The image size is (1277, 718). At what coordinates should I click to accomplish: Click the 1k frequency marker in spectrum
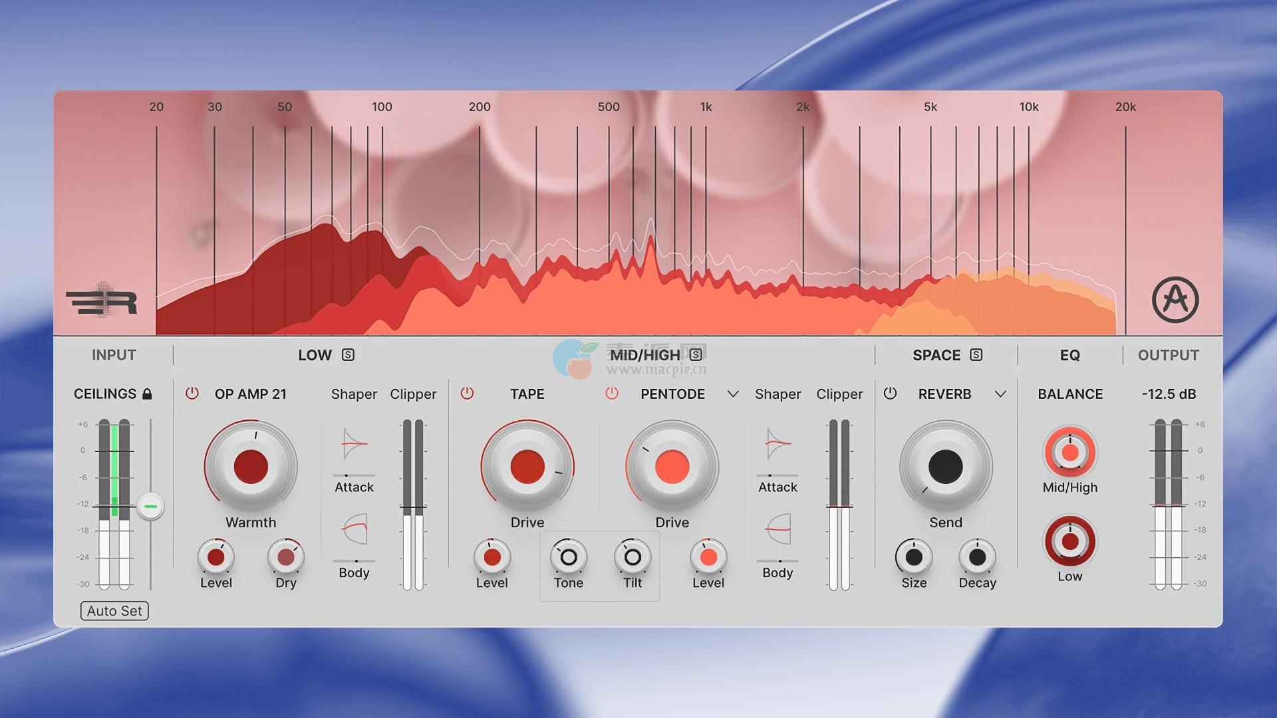coord(706,107)
